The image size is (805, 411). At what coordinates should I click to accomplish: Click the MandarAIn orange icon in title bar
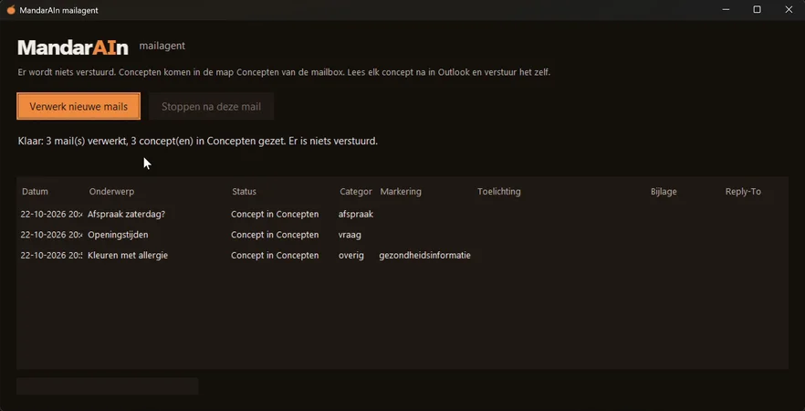tap(11, 10)
